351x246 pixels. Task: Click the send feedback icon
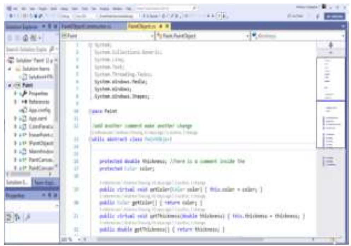tap(317, 16)
